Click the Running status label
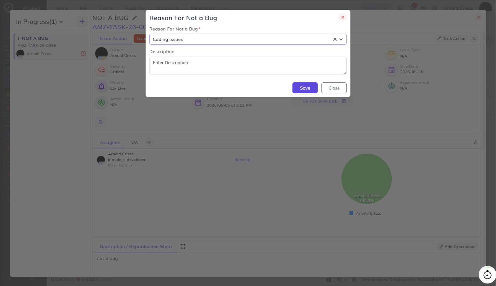496x286 pixels. pyautogui.click(x=242, y=160)
